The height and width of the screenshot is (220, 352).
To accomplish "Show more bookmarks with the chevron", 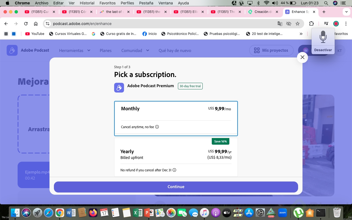I will tap(301, 34).
